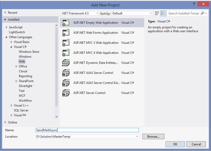This screenshot has height=151, width=211.
Task: Click the Browse button
Action: coord(153,137)
